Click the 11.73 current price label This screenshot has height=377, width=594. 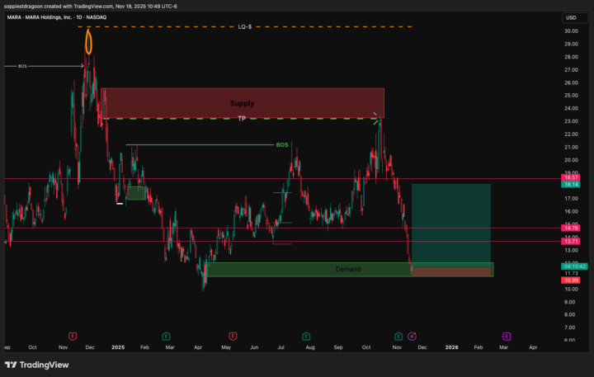pos(571,273)
